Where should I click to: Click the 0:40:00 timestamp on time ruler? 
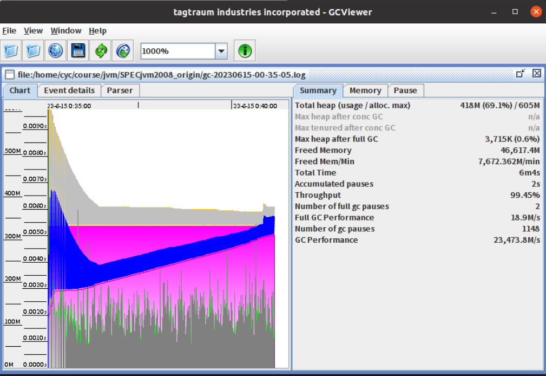255,106
